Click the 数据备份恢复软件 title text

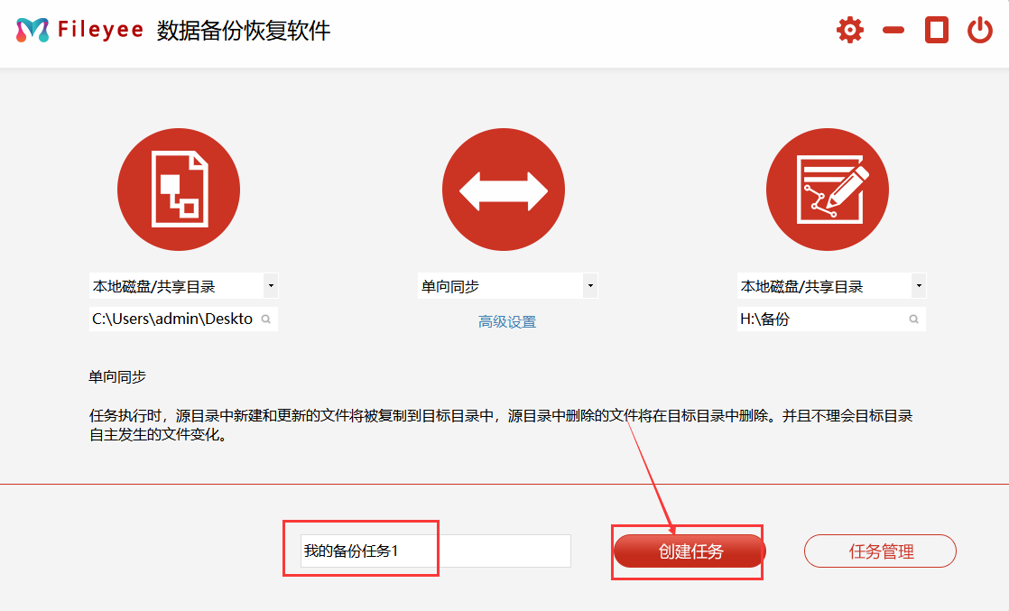[x=244, y=31]
